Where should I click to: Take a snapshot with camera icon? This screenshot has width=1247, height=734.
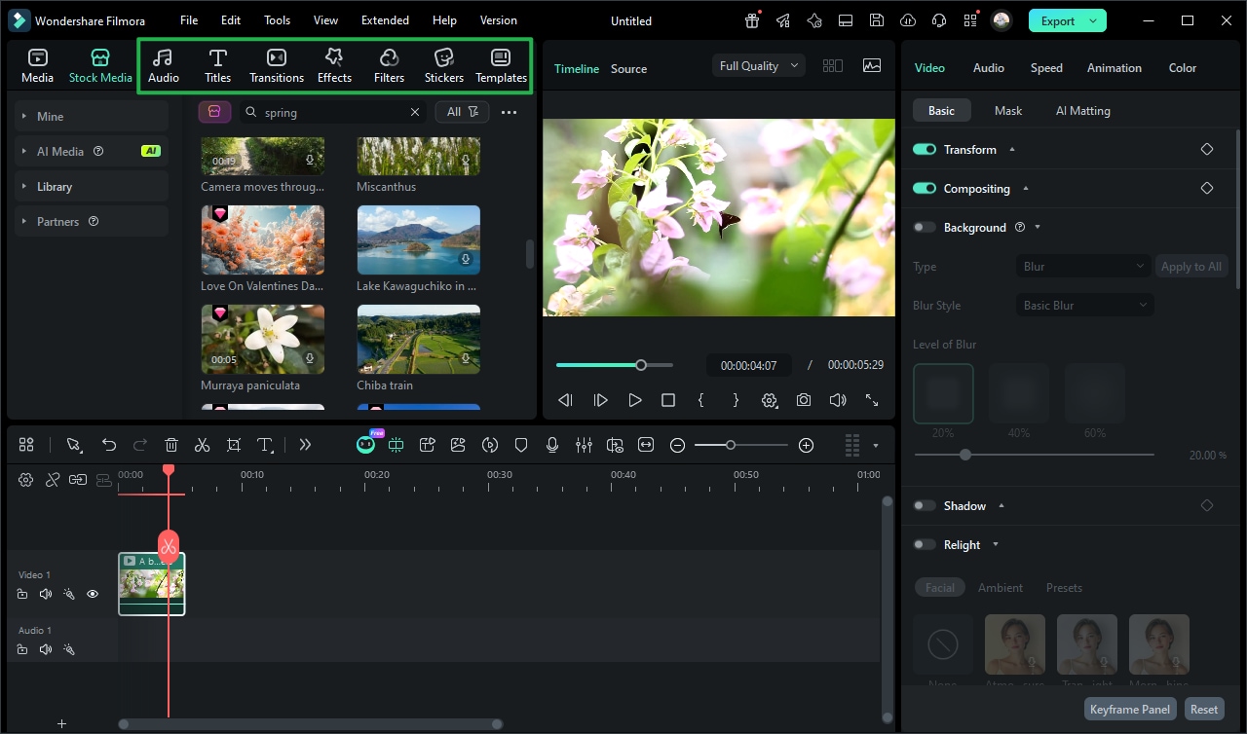tap(803, 400)
